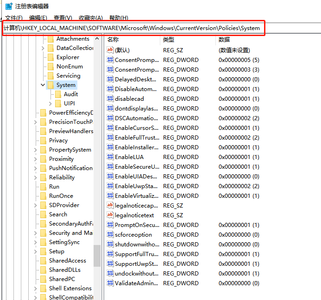Screen dimensions: 321x300
Task: Open the 文件(F) menu
Action: pyautogui.click(x=14, y=18)
